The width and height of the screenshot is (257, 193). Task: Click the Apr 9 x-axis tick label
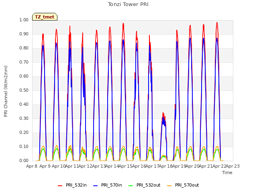(x=45, y=166)
